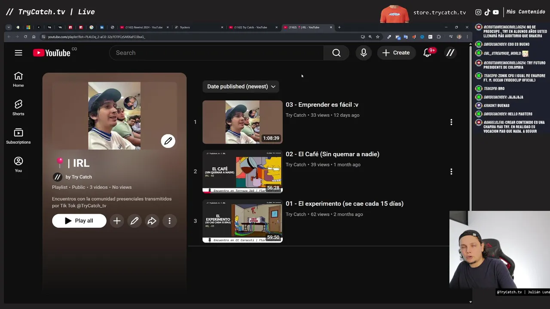Click the browser back arrow
The height and width of the screenshot is (309, 550).
pyautogui.click(x=9, y=37)
